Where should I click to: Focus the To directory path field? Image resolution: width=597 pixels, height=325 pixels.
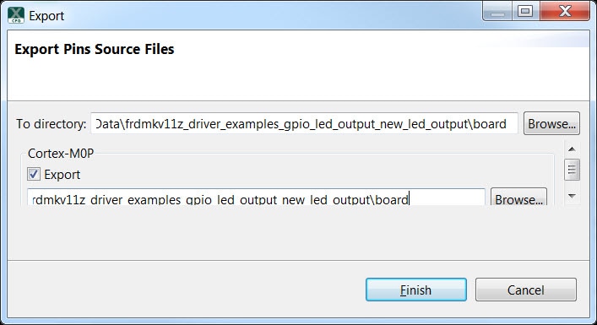point(304,124)
